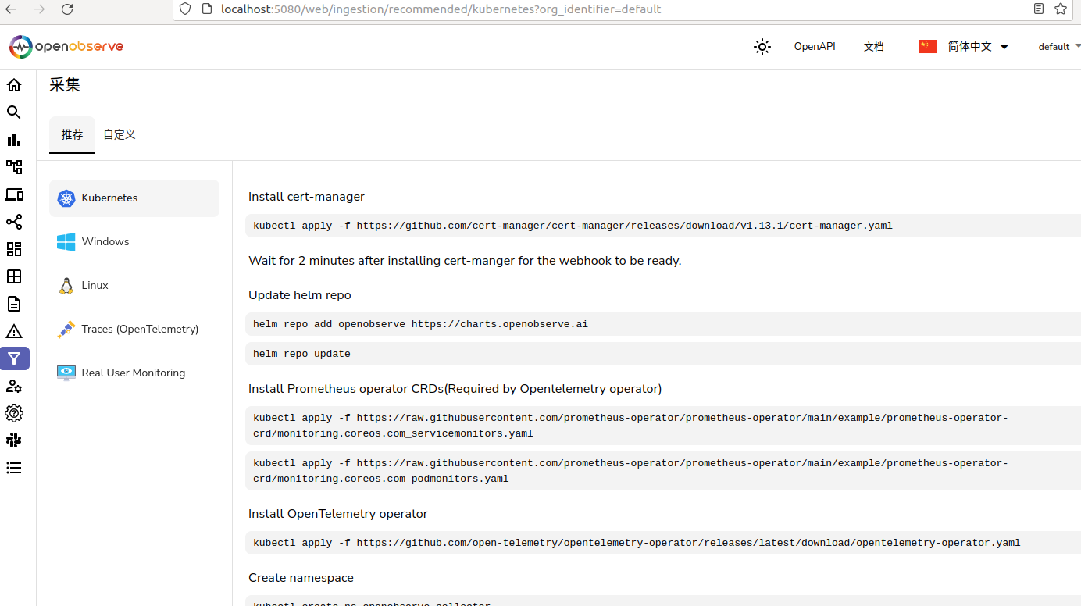Open the Dashboards grid icon
Image resolution: width=1081 pixels, height=606 pixels.
click(14, 249)
